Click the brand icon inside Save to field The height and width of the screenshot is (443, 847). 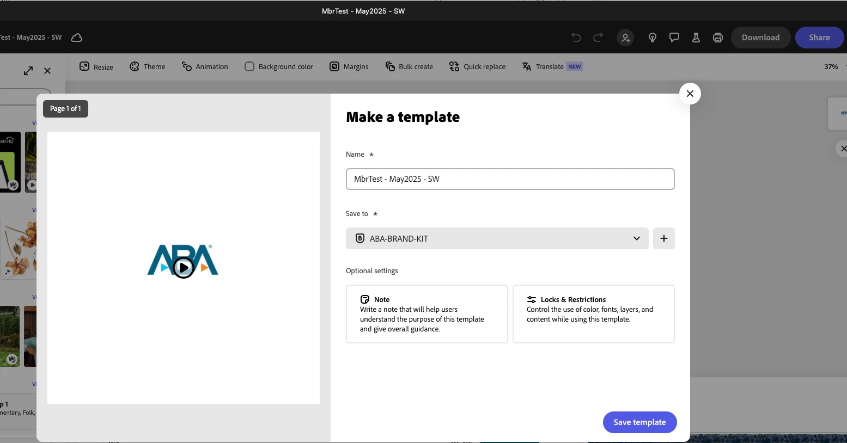pos(360,238)
